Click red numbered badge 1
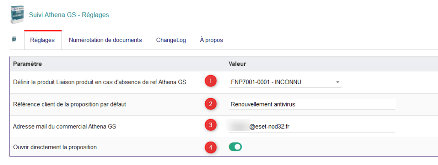 click(211, 81)
